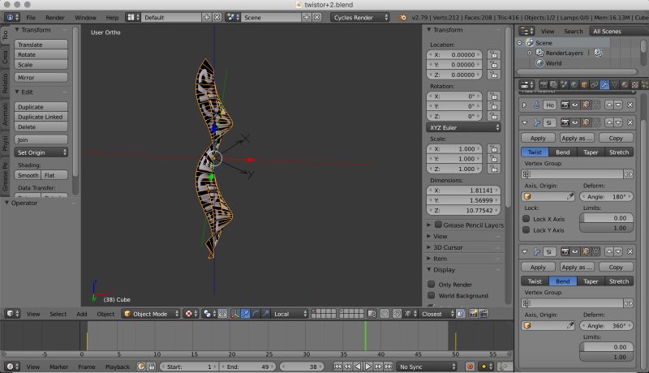This screenshot has height=373, width=649.
Task: Open the Cycles Render engine dropdown
Action: [x=359, y=17]
